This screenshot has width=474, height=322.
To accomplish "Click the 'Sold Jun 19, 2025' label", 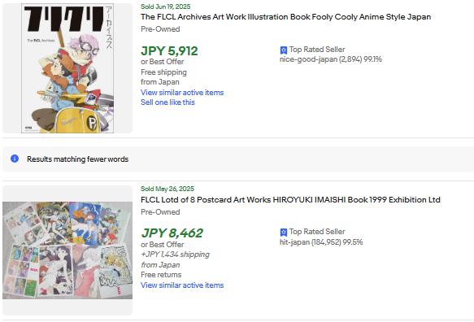I will 166,7.
